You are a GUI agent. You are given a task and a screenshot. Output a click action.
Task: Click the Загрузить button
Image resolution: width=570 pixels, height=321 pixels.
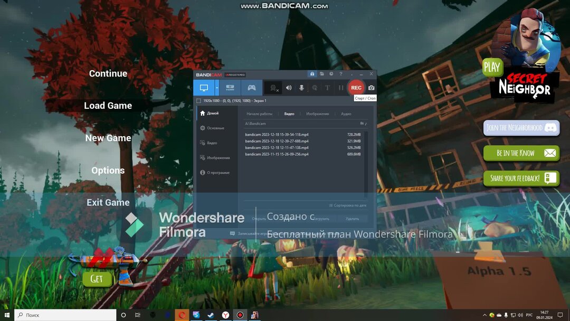pyautogui.click(x=321, y=219)
